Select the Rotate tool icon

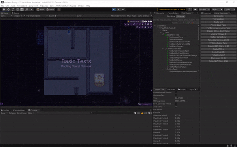point(13,9)
